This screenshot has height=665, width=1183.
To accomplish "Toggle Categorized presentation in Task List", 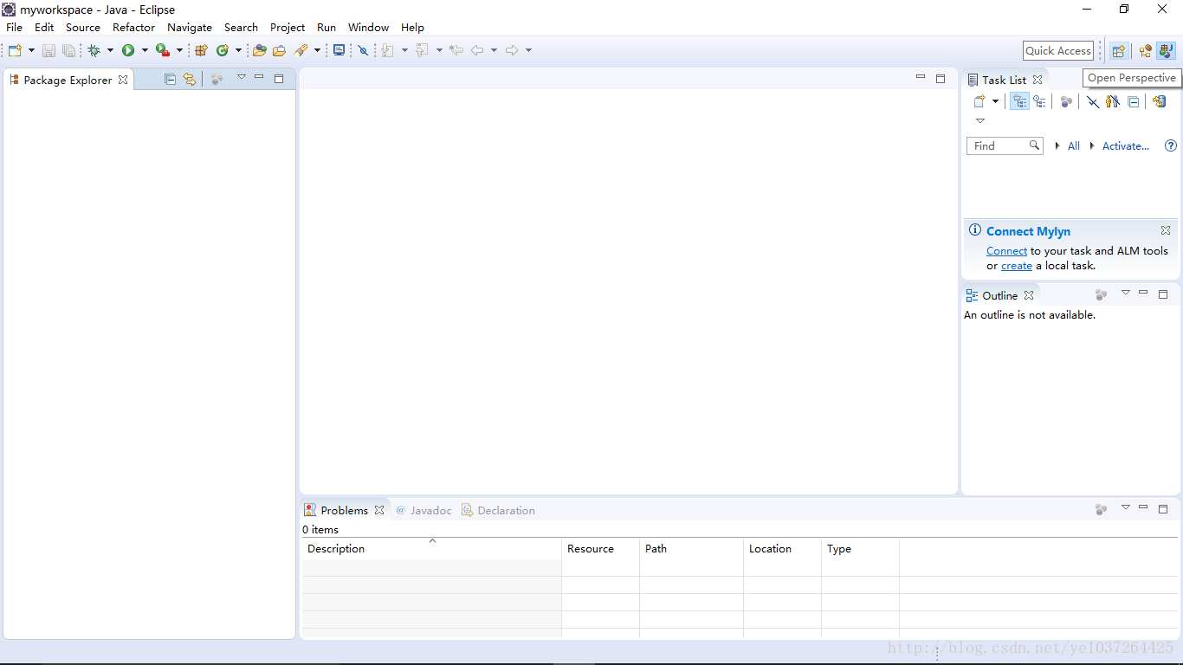I will click(1020, 101).
